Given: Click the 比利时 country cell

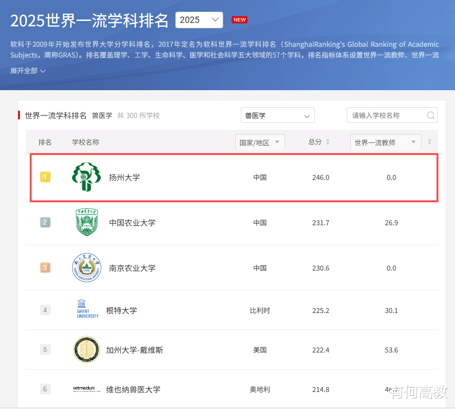Looking at the screenshot, I should 260,311.
